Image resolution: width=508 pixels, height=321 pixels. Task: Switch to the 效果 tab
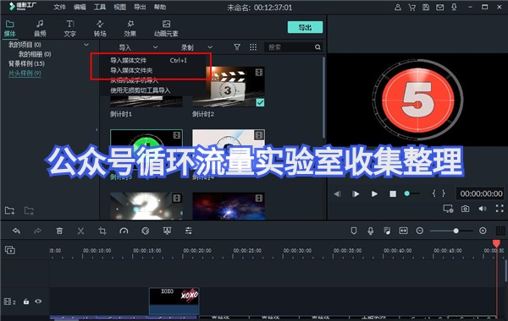tap(130, 29)
